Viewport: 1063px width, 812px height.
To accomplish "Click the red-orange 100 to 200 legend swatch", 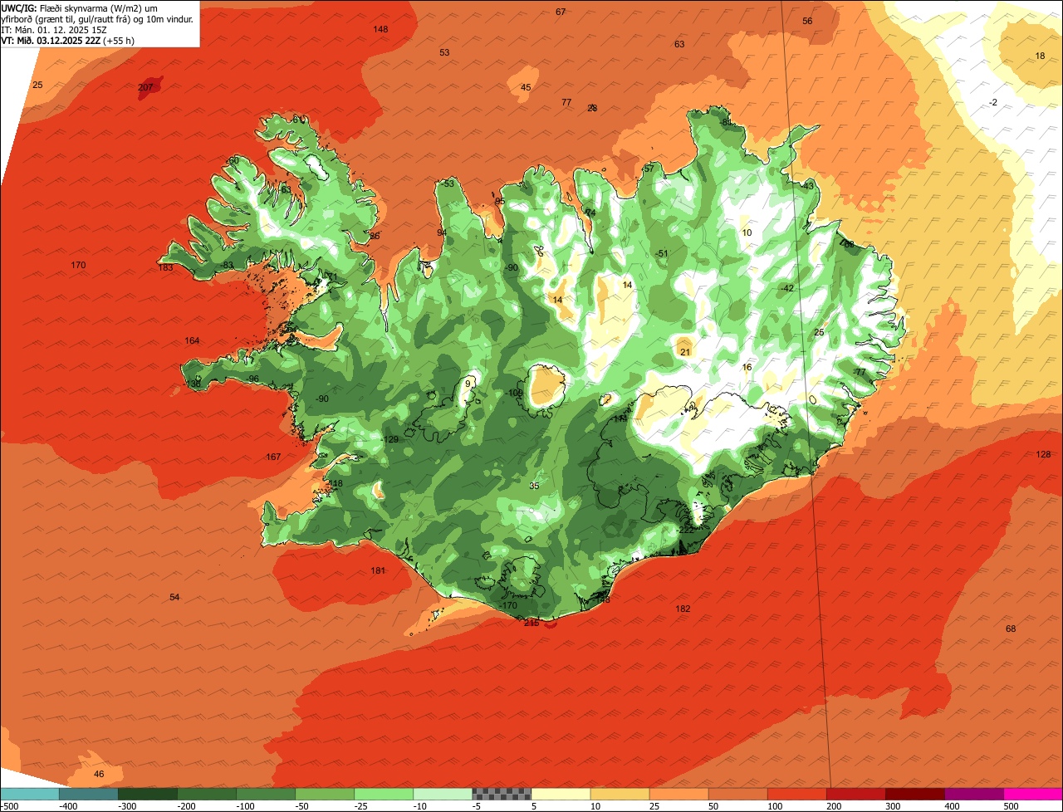I will 796,794.
